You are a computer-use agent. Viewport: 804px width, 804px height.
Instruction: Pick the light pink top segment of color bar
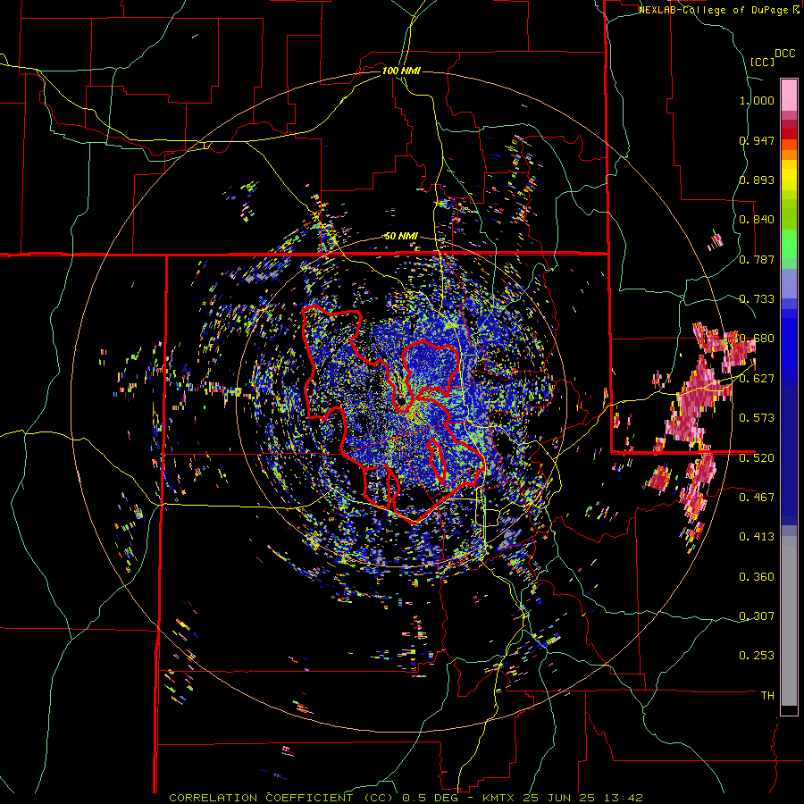click(x=789, y=95)
